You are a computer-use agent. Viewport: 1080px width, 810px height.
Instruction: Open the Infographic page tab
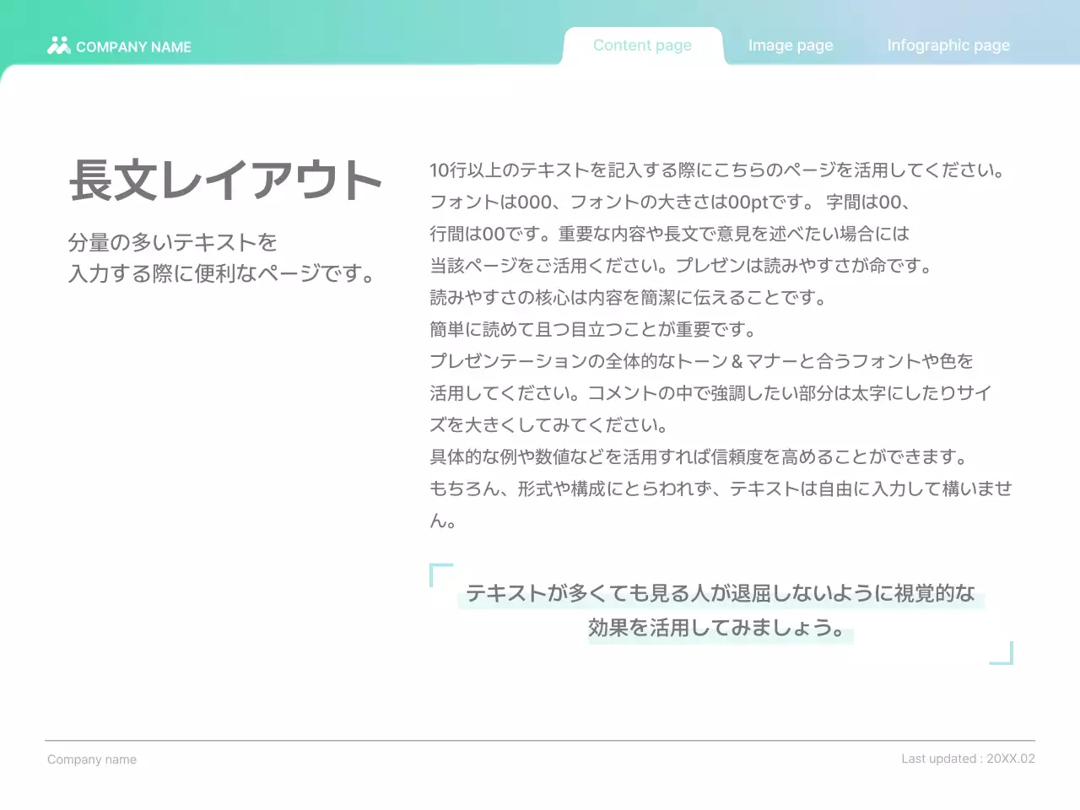tap(948, 46)
